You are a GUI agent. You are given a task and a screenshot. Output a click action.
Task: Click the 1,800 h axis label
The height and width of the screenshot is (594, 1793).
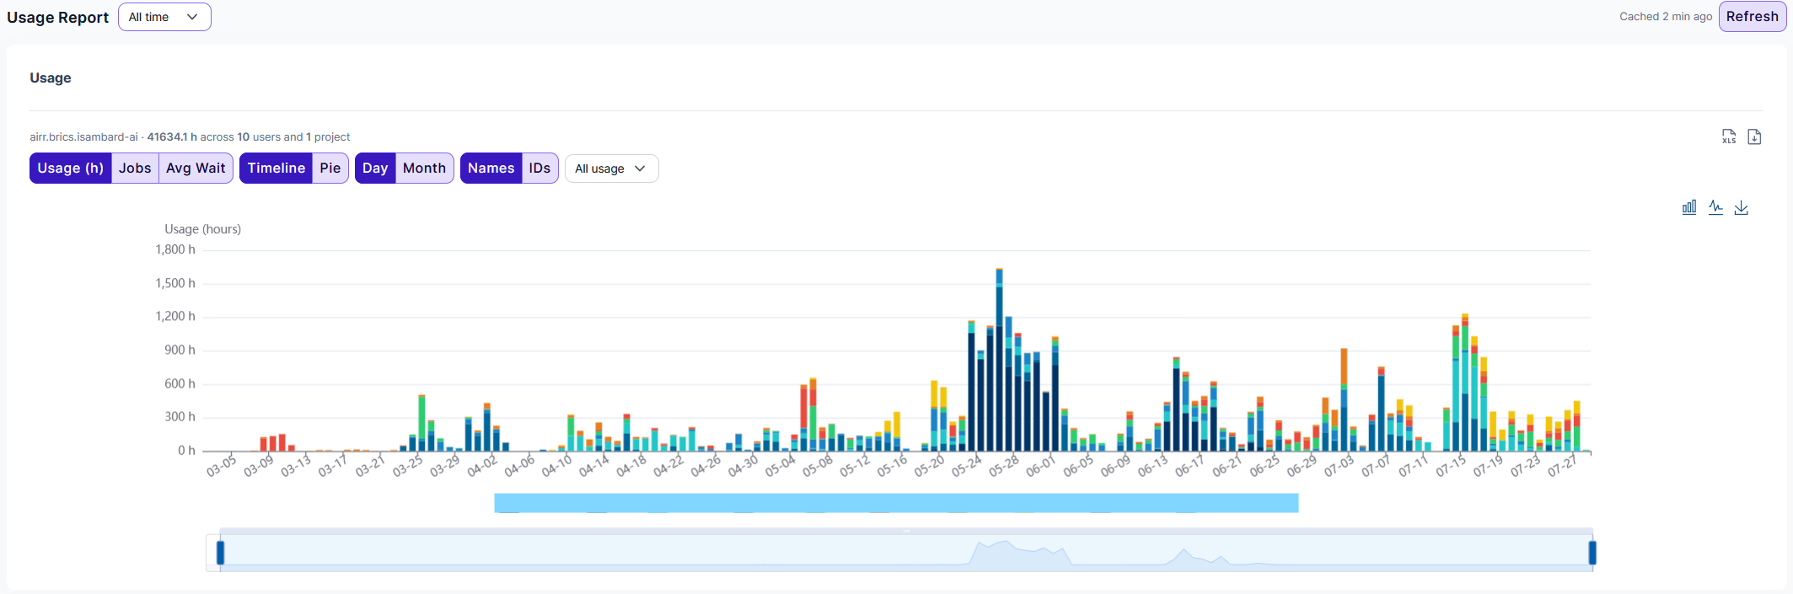pos(175,249)
